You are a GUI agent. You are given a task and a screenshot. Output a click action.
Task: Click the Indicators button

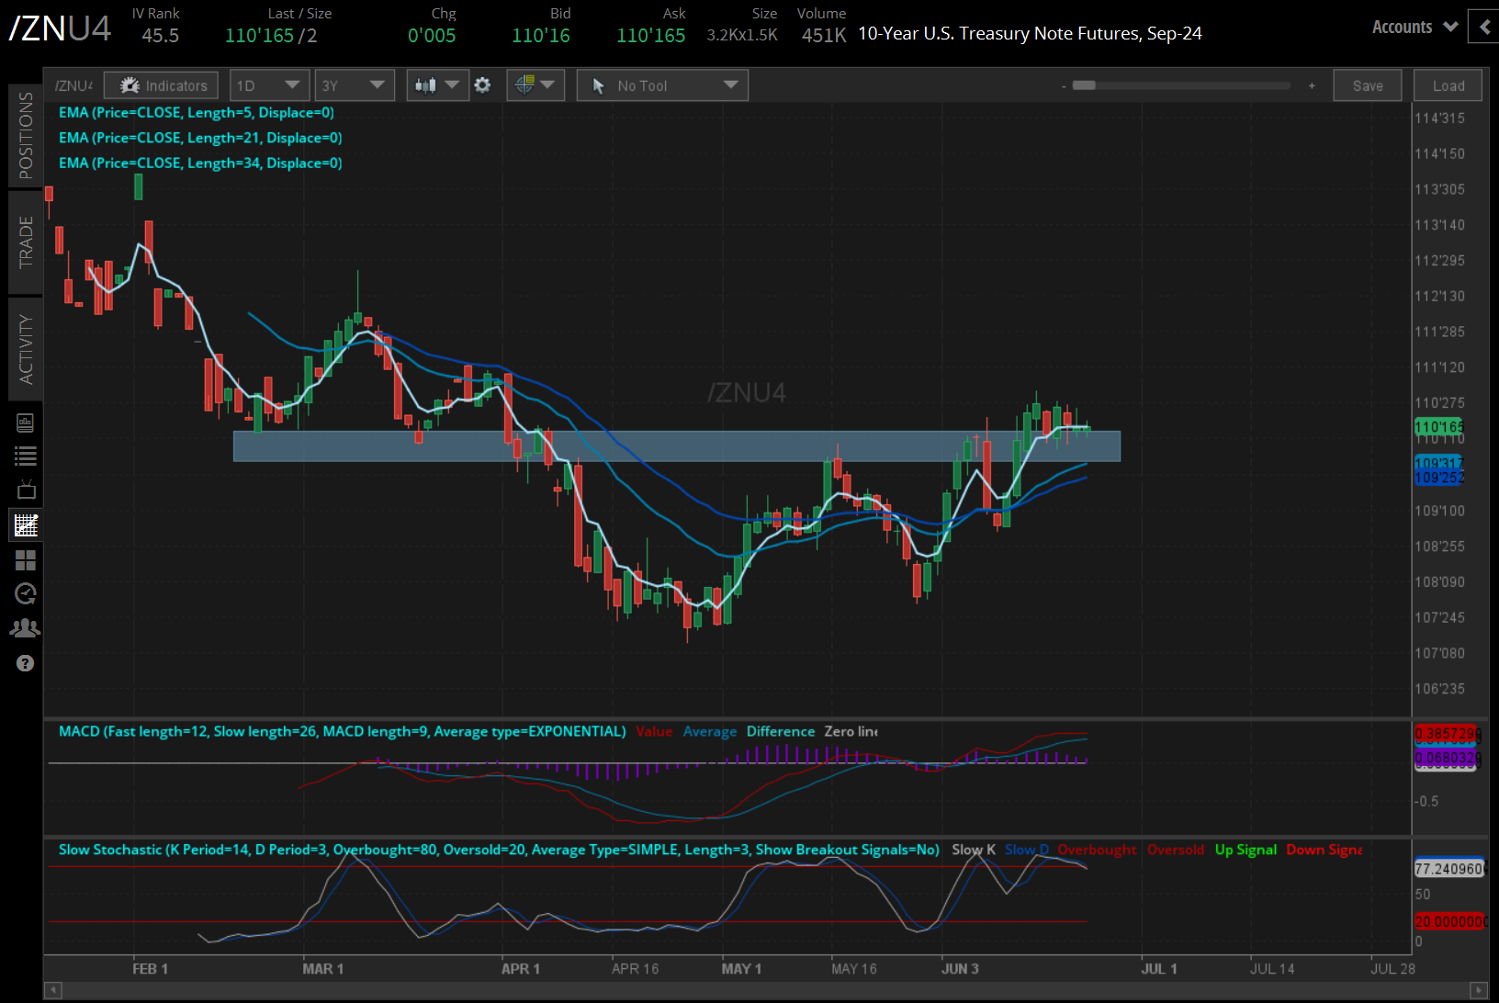162,85
